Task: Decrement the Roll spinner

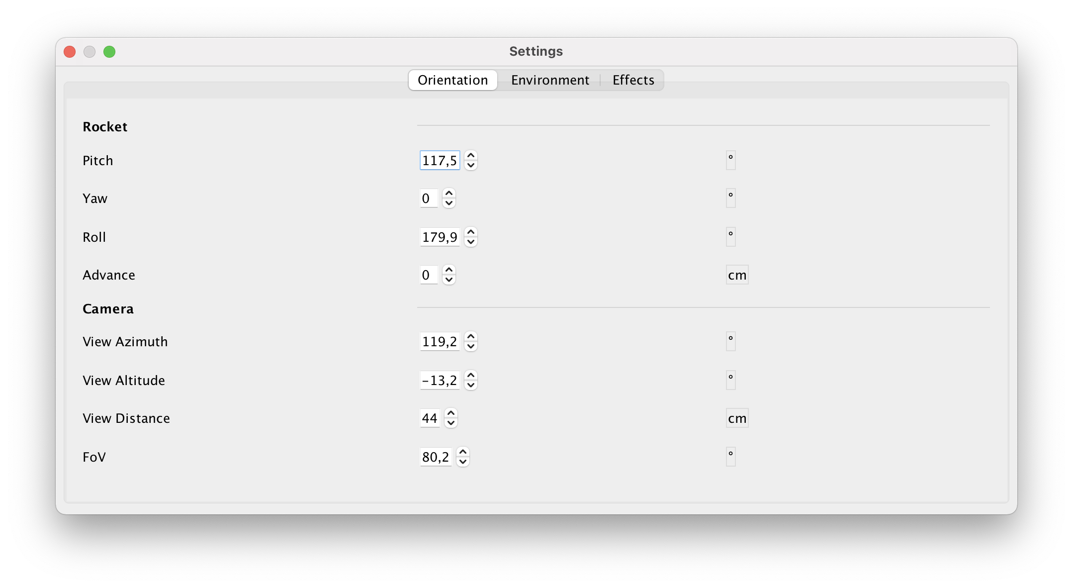Action: (470, 242)
